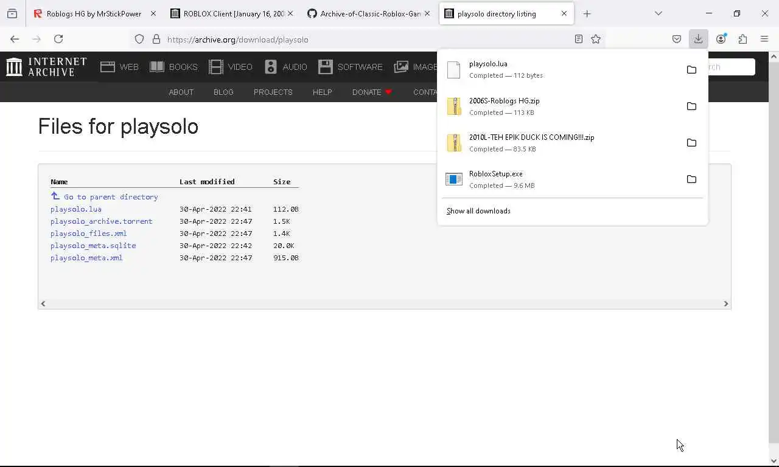Viewport: 779px width, 467px height.
Task: Open the tracking protection shield icon
Action: (139, 40)
